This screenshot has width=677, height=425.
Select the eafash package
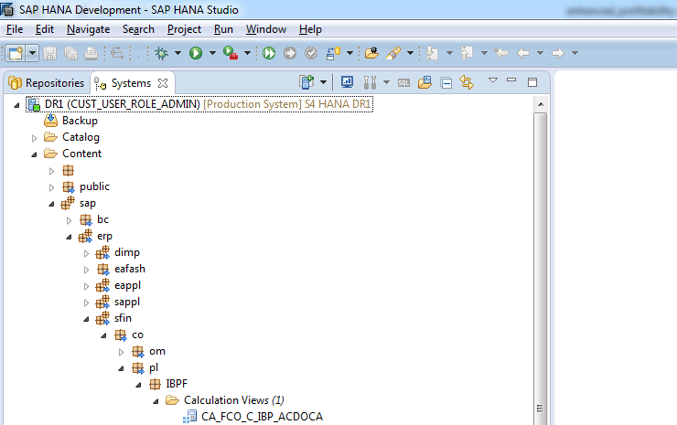(130, 269)
